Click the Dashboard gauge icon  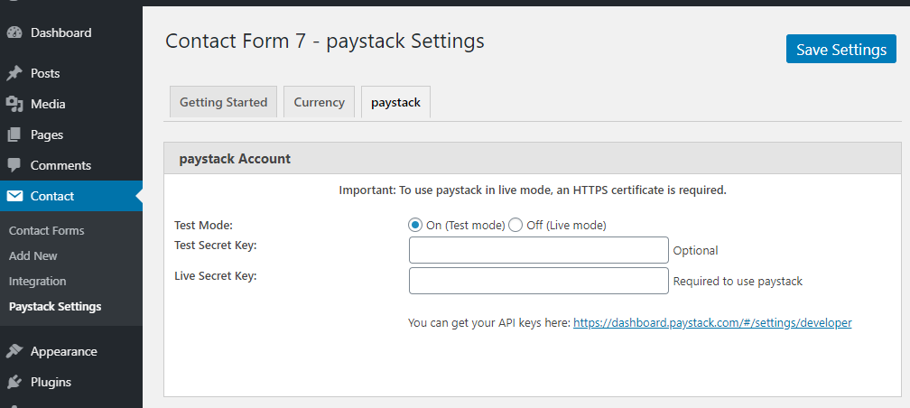(14, 33)
